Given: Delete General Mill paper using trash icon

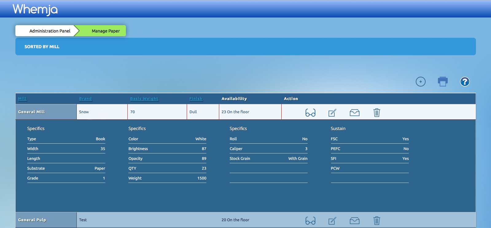Looking at the screenshot, I should click(x=376, y=113).
